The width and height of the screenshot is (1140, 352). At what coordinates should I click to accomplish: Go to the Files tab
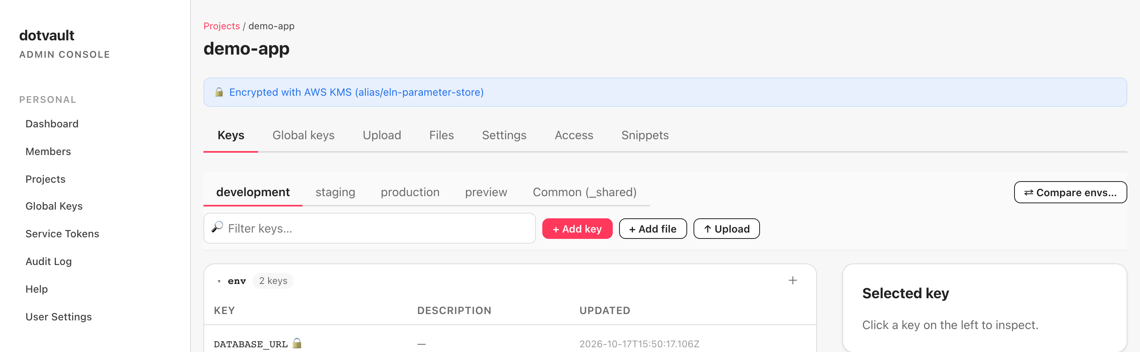(x=441, y=135)
